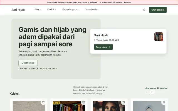Go to next collection carousel slide
The height and width of the screenshot is (111, 178).
point(152,92)
